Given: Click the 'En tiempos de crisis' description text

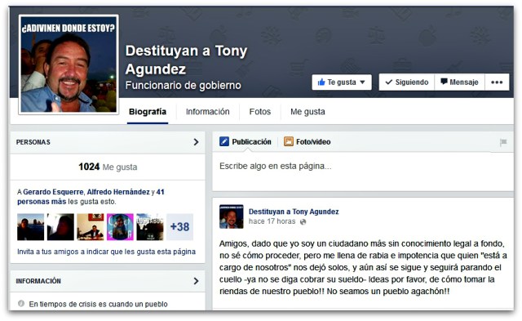Looking at the screenshot, I should tap(98, 304).
